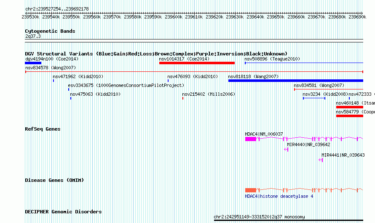Screen dimensions: 375x223
Task: Open nsv3234 (Kidd2008) label
Action: point(326,94)
